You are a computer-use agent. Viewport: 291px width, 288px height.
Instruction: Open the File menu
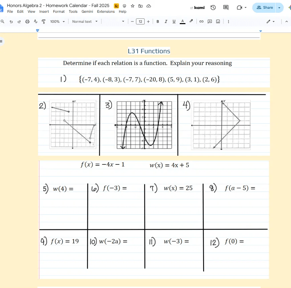(10, 11)
